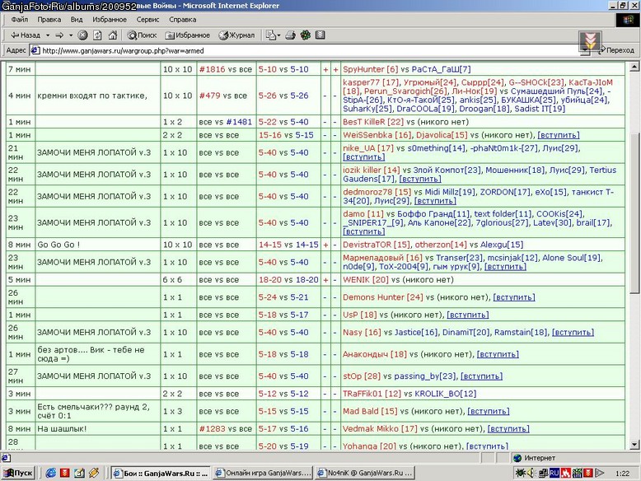Open SpyHunter [6] player link

(371, 69)
